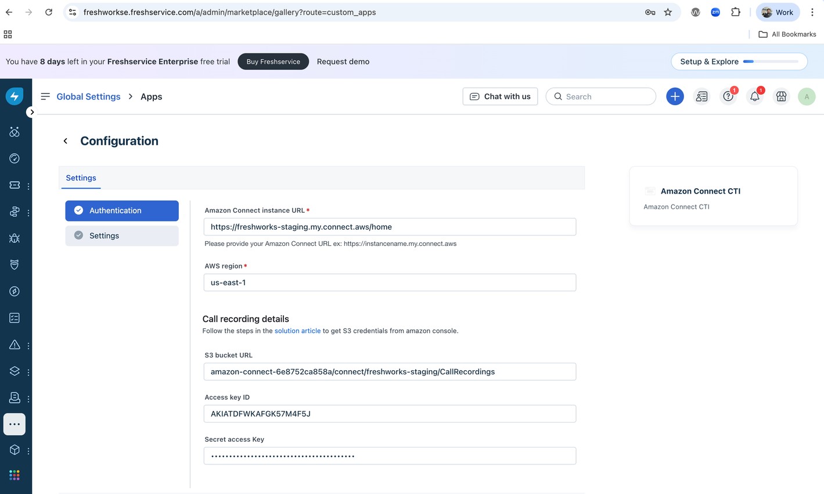
Task: Open the Tickets icon in the sidebar
Action: point(15,185)
